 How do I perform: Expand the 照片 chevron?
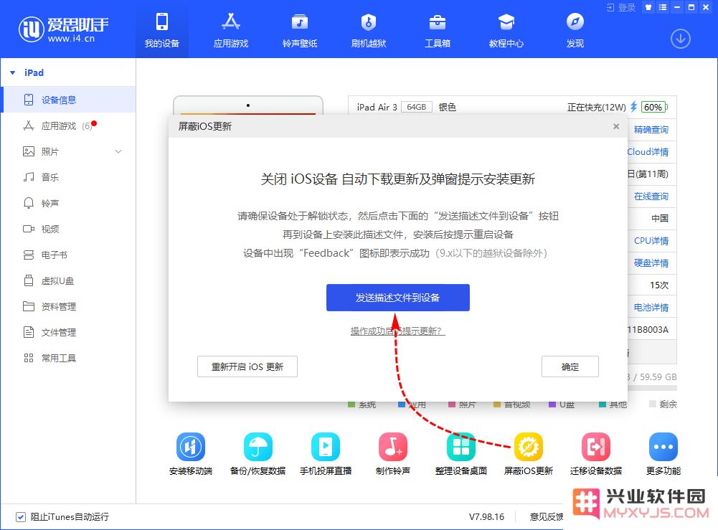[x=118, y=151]
